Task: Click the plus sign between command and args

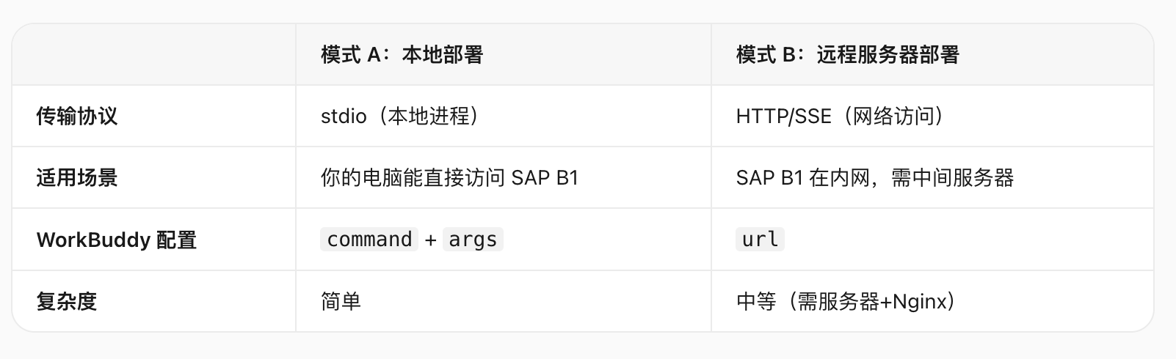Action: coord(430,240)
